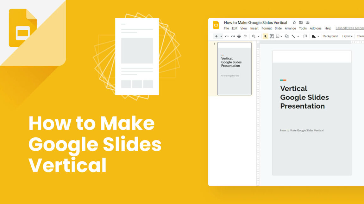The image size is (364, 204).
Task: Open the Add-ons menu
Action: 317,28
